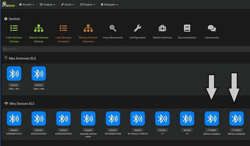
Task: Open ampoule meross salon device icon
Action: (x=88, y=119)
